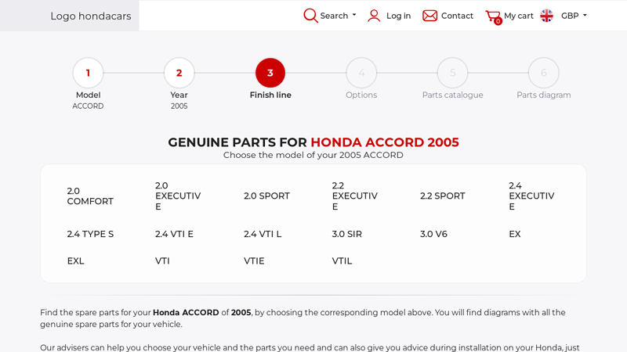Click the ACCORD label under Model

[x=88, y=106]
